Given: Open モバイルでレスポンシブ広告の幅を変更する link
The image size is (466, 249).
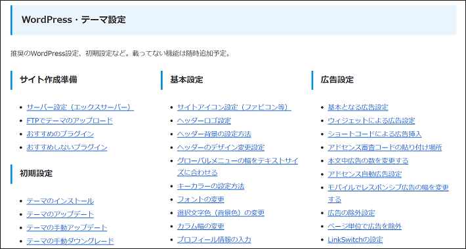Looking at the screenshot, I should pyautogui.click(x=388, y=193).
